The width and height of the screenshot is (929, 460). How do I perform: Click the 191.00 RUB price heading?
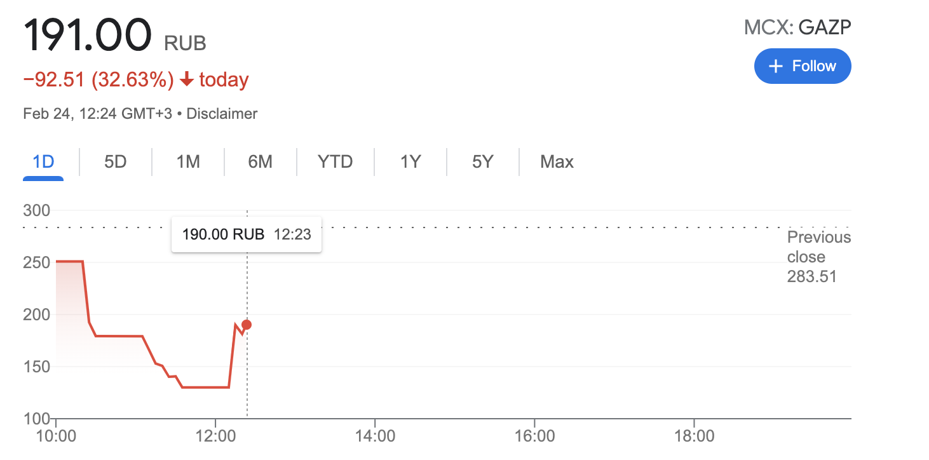click(115, 36)
